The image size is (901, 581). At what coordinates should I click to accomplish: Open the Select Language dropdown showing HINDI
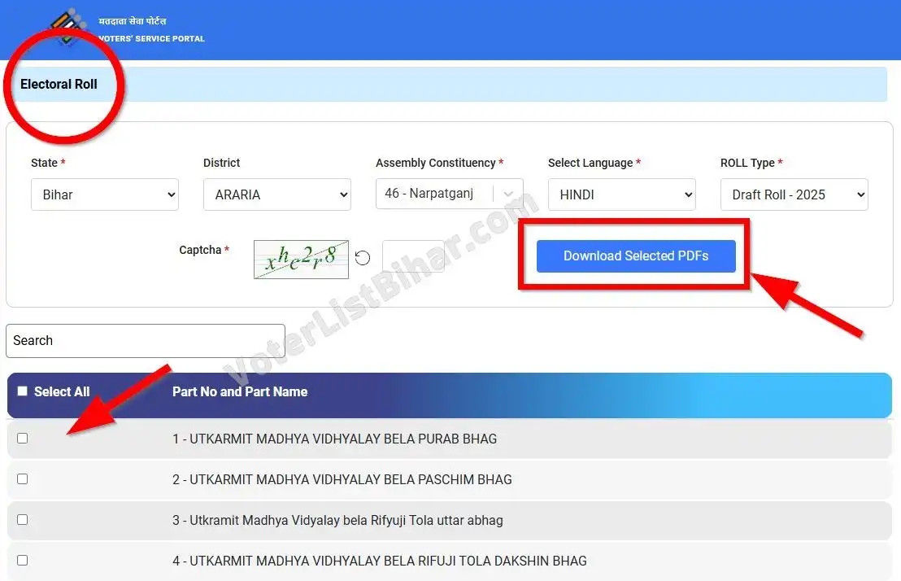[621, 194]
